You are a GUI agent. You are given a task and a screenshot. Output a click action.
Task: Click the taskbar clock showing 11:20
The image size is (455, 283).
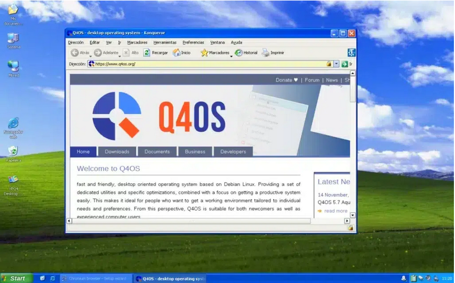447,279
